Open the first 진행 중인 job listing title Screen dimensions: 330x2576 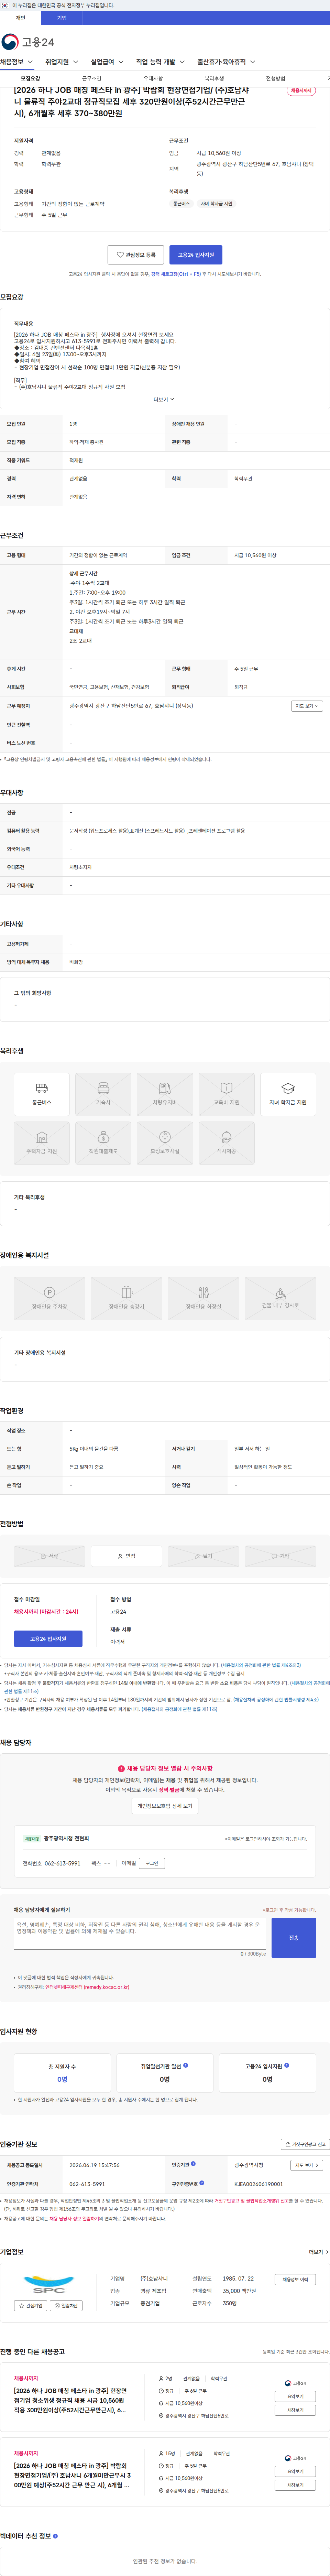tap(70, 2400)
